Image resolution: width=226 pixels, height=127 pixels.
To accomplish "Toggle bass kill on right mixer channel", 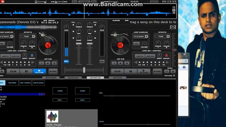I will click(95, 38).
